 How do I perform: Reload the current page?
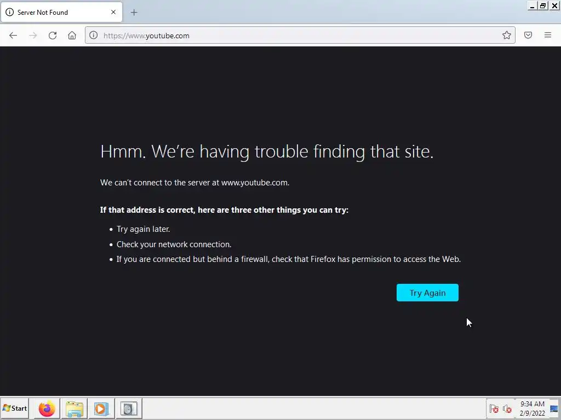click(53, 36)
